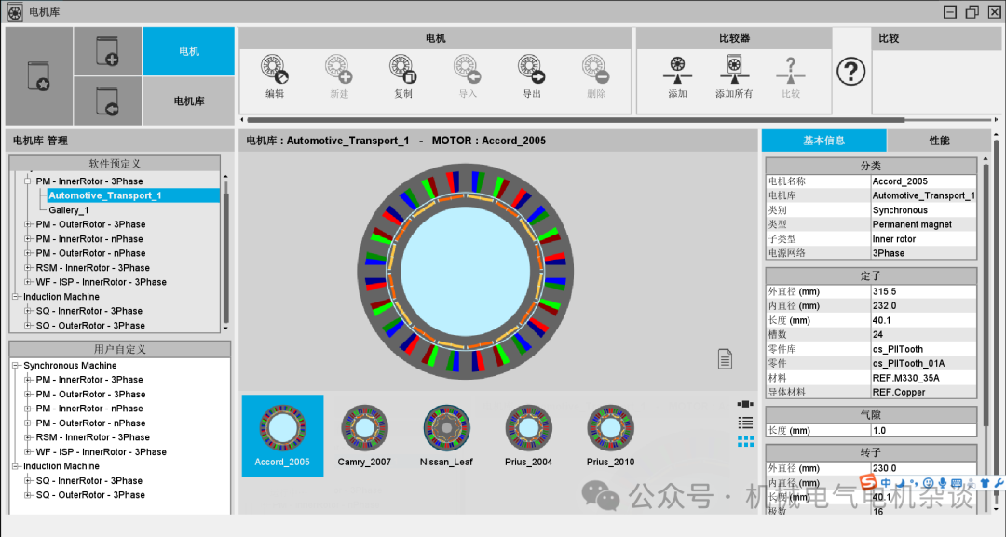The height and width of the screenshot is (537, 1006).
Task: Switch to single large view mode icon
Action: (x=745, y=404)
